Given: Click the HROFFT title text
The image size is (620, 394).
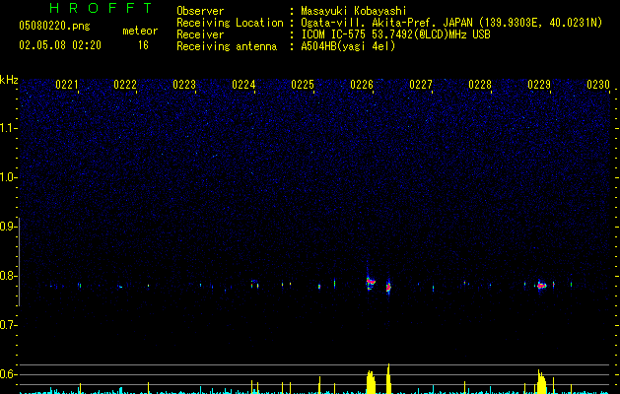Looking at the screenshot, I should [102, 8].
